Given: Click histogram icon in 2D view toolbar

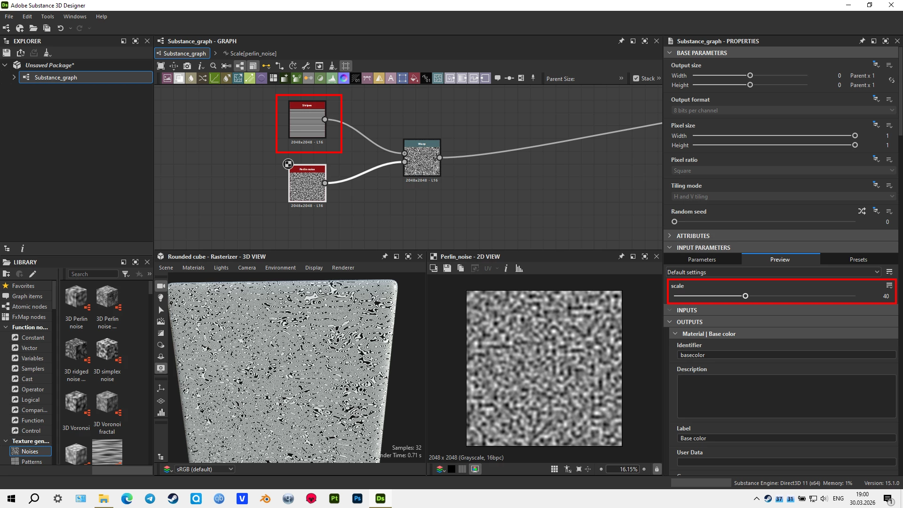Looking at the screenshot, I should 519,268.
